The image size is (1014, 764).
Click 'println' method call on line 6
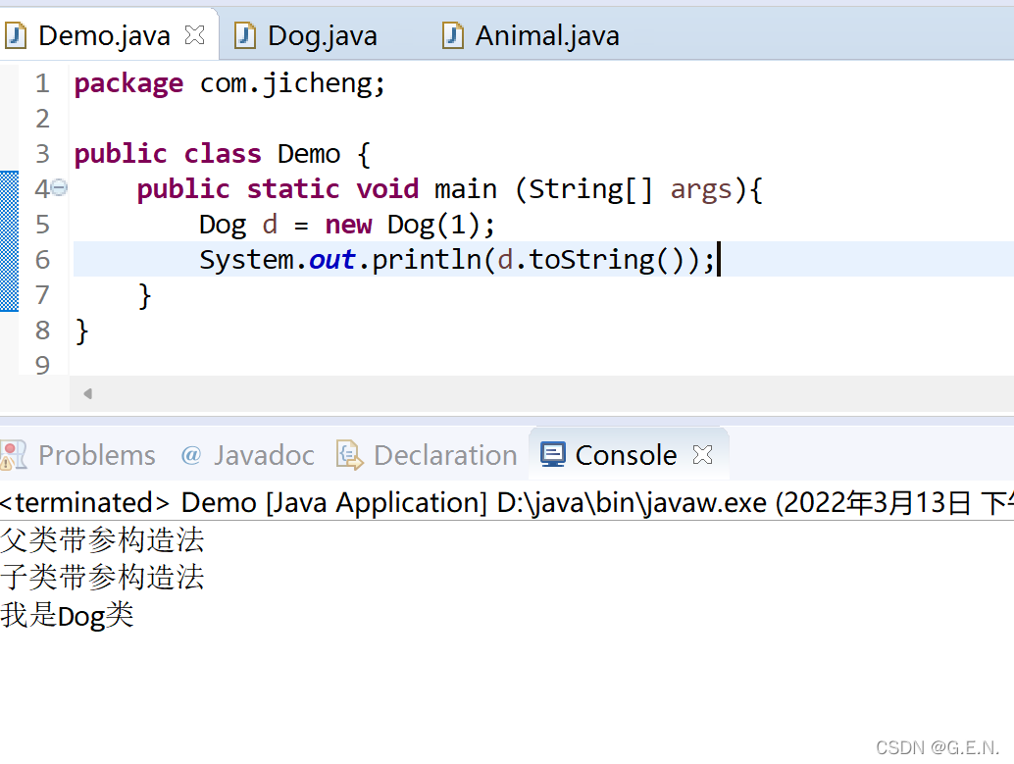click(427, 260)
